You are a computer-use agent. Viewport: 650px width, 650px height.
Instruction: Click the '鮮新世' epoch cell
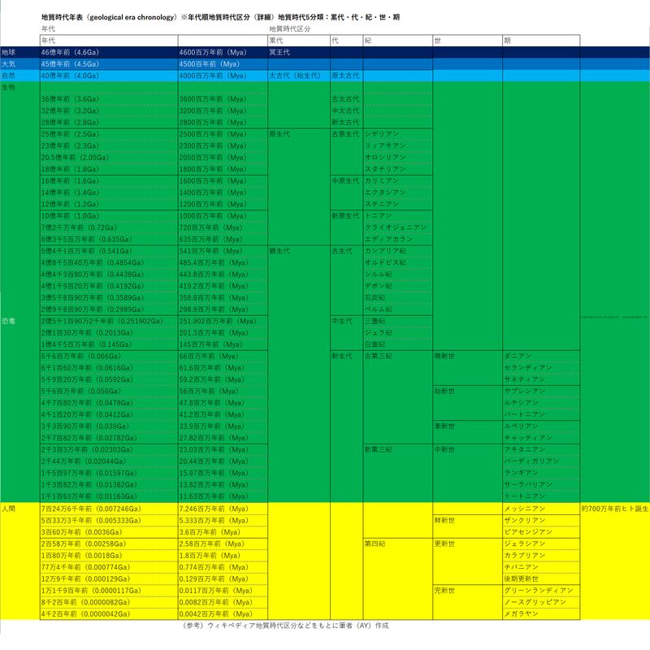pos(444,520)
